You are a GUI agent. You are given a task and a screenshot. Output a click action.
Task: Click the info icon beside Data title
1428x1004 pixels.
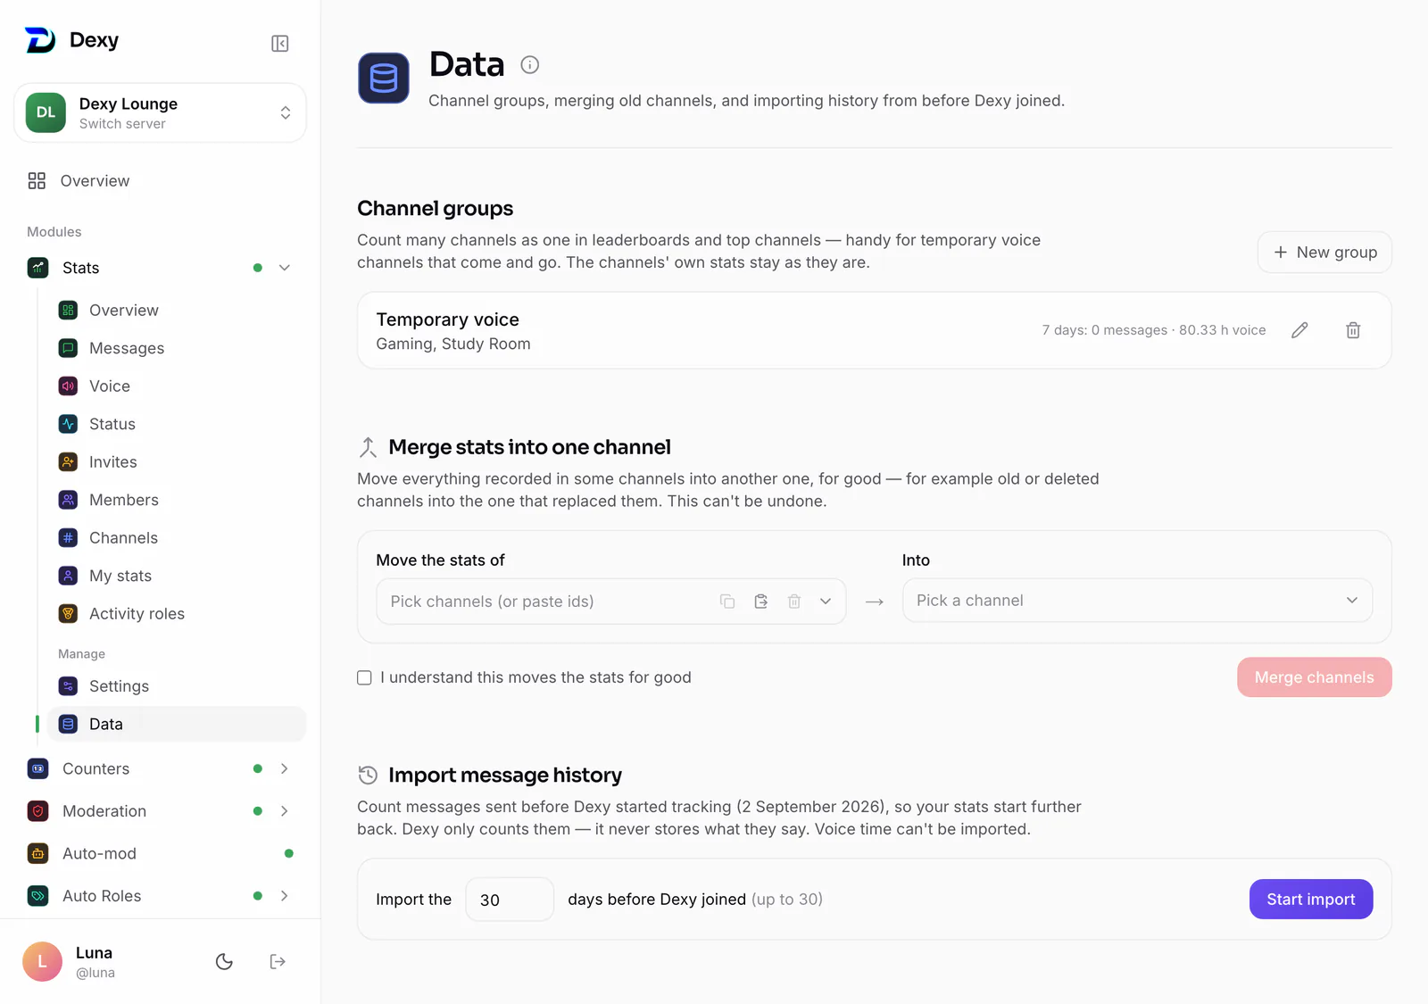click(530, 64)
